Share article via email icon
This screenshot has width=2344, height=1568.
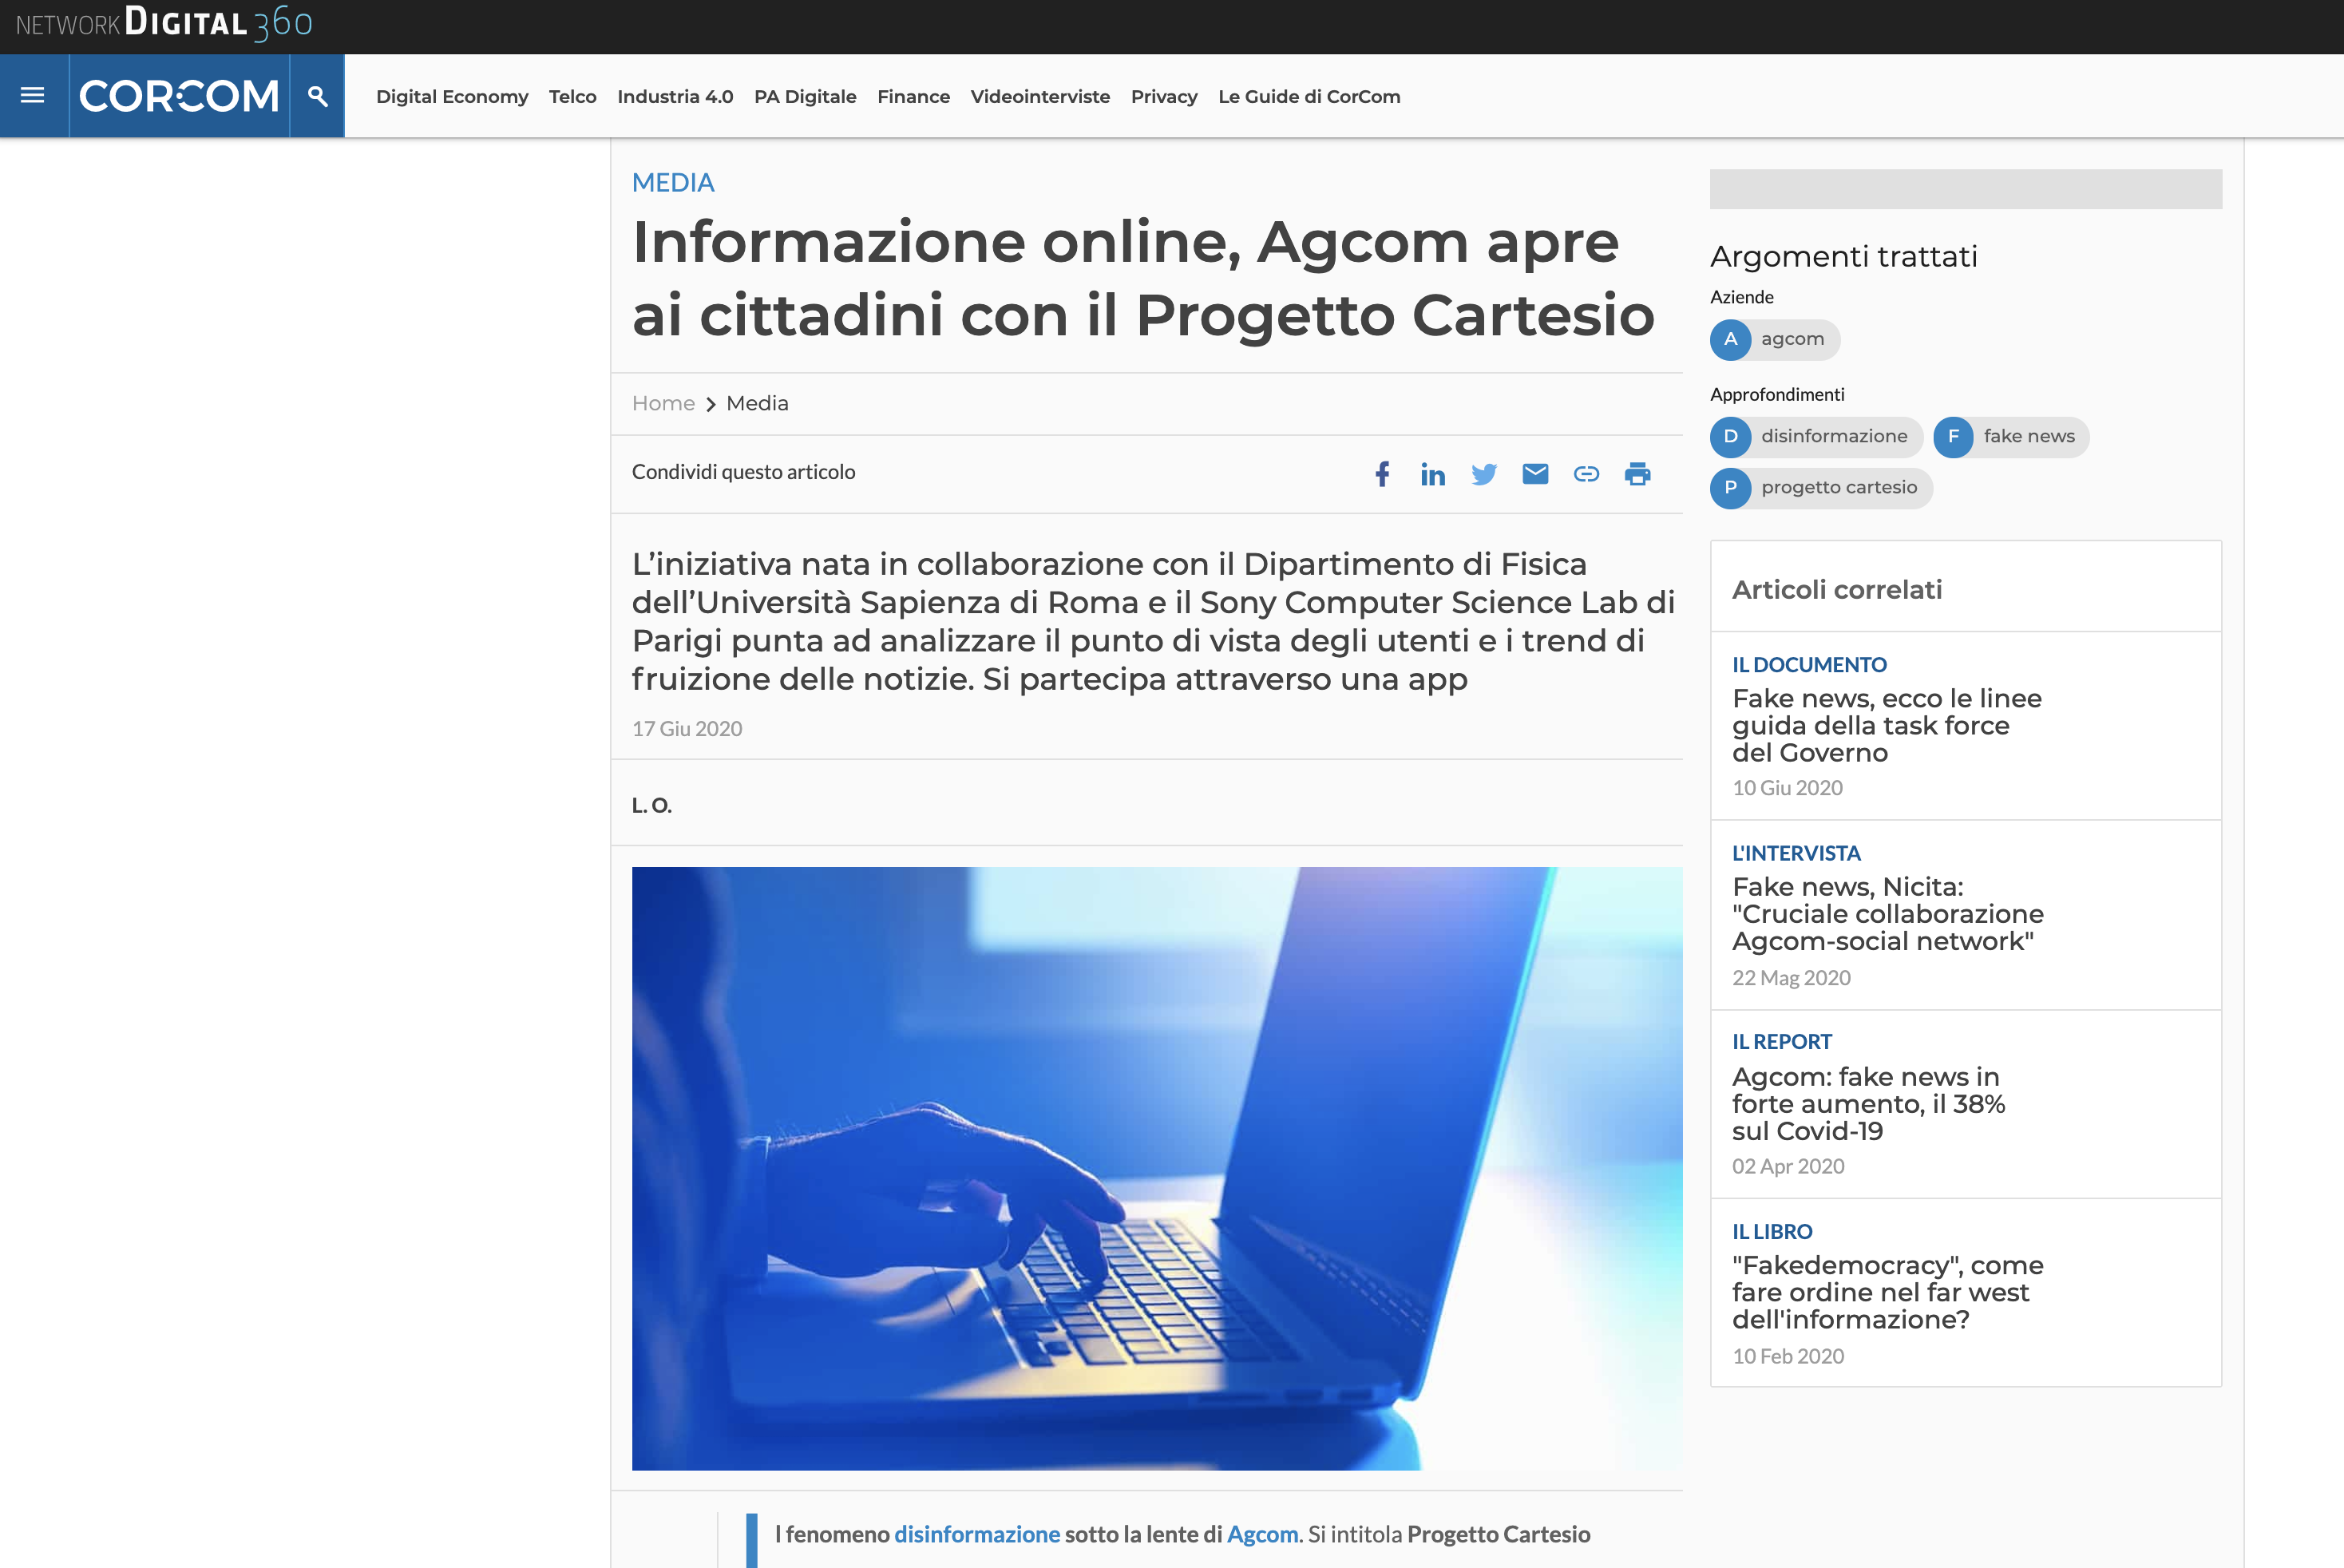coord(1535,474)
